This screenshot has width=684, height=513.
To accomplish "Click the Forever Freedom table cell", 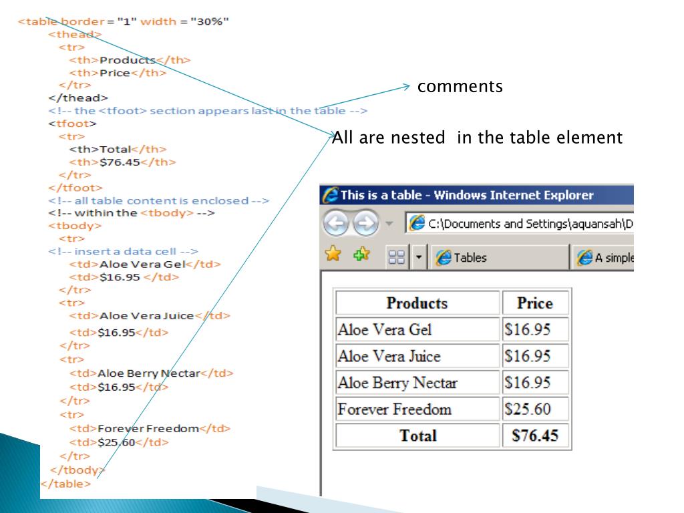I will pyautogui.click(x=417, y=409).
